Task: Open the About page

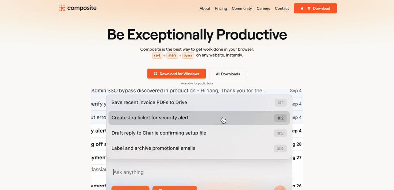Action: coord(205,8)
